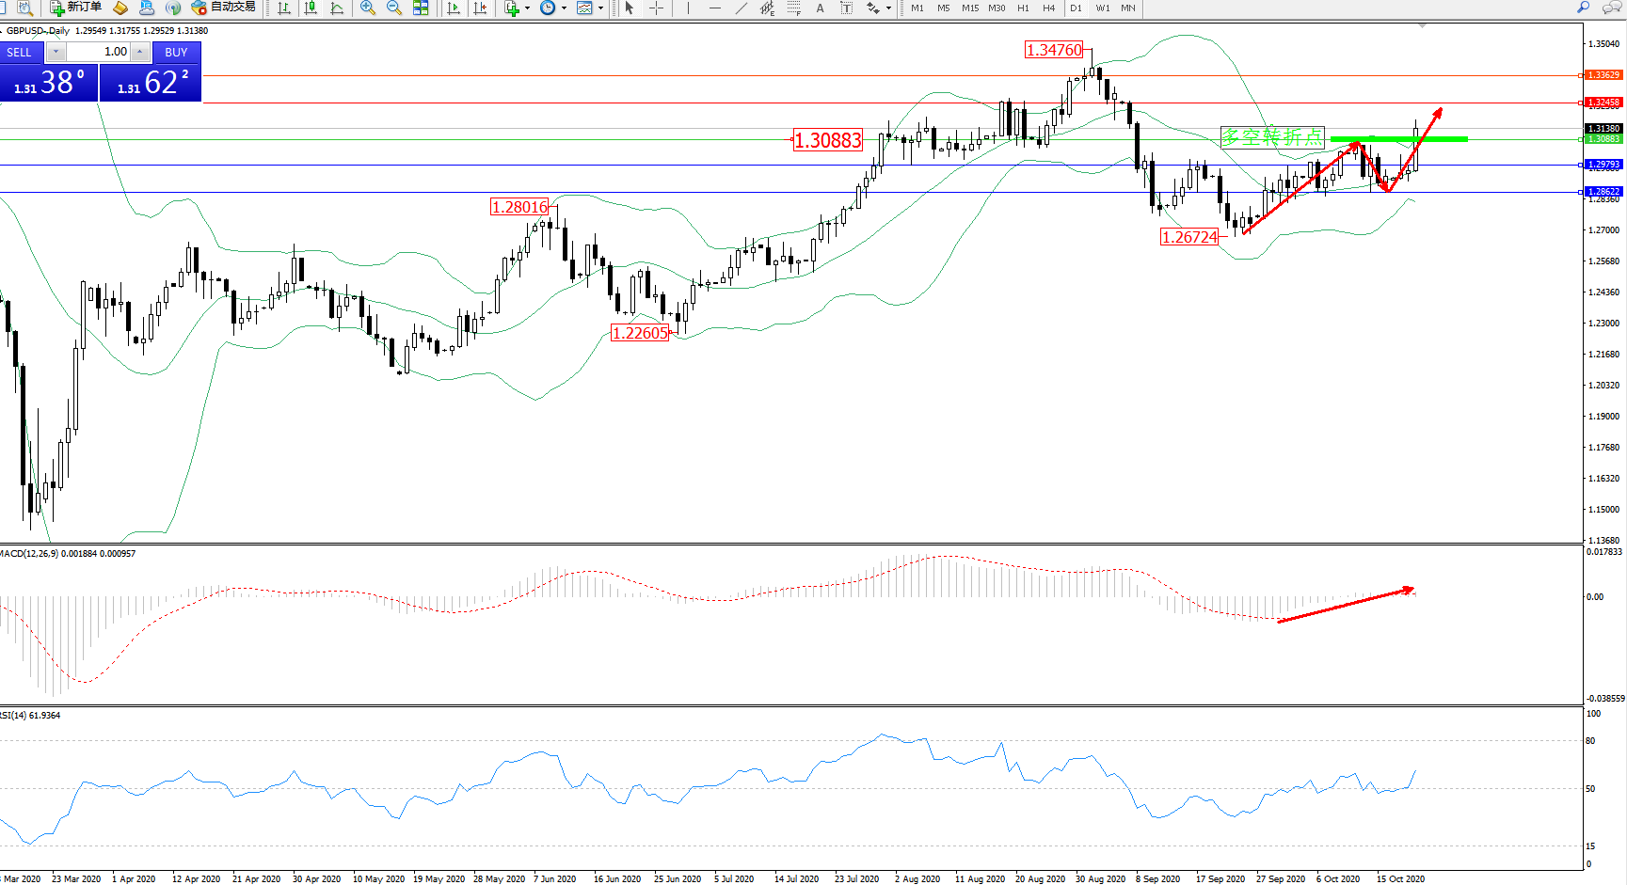Switch to the H4 timeframe

click(1048, 8)
